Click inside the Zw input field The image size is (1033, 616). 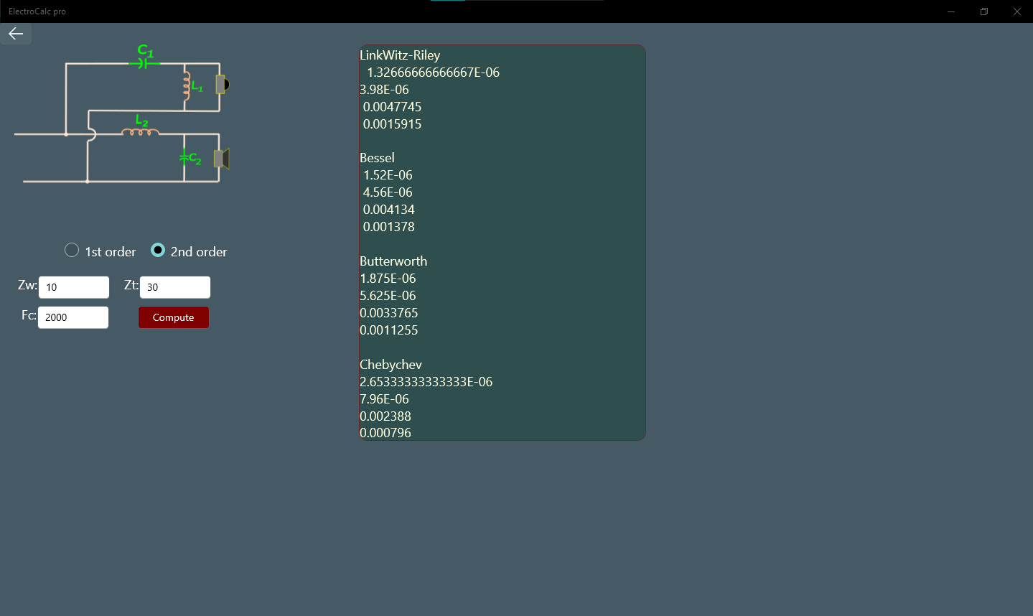click(x=73, y=286)
